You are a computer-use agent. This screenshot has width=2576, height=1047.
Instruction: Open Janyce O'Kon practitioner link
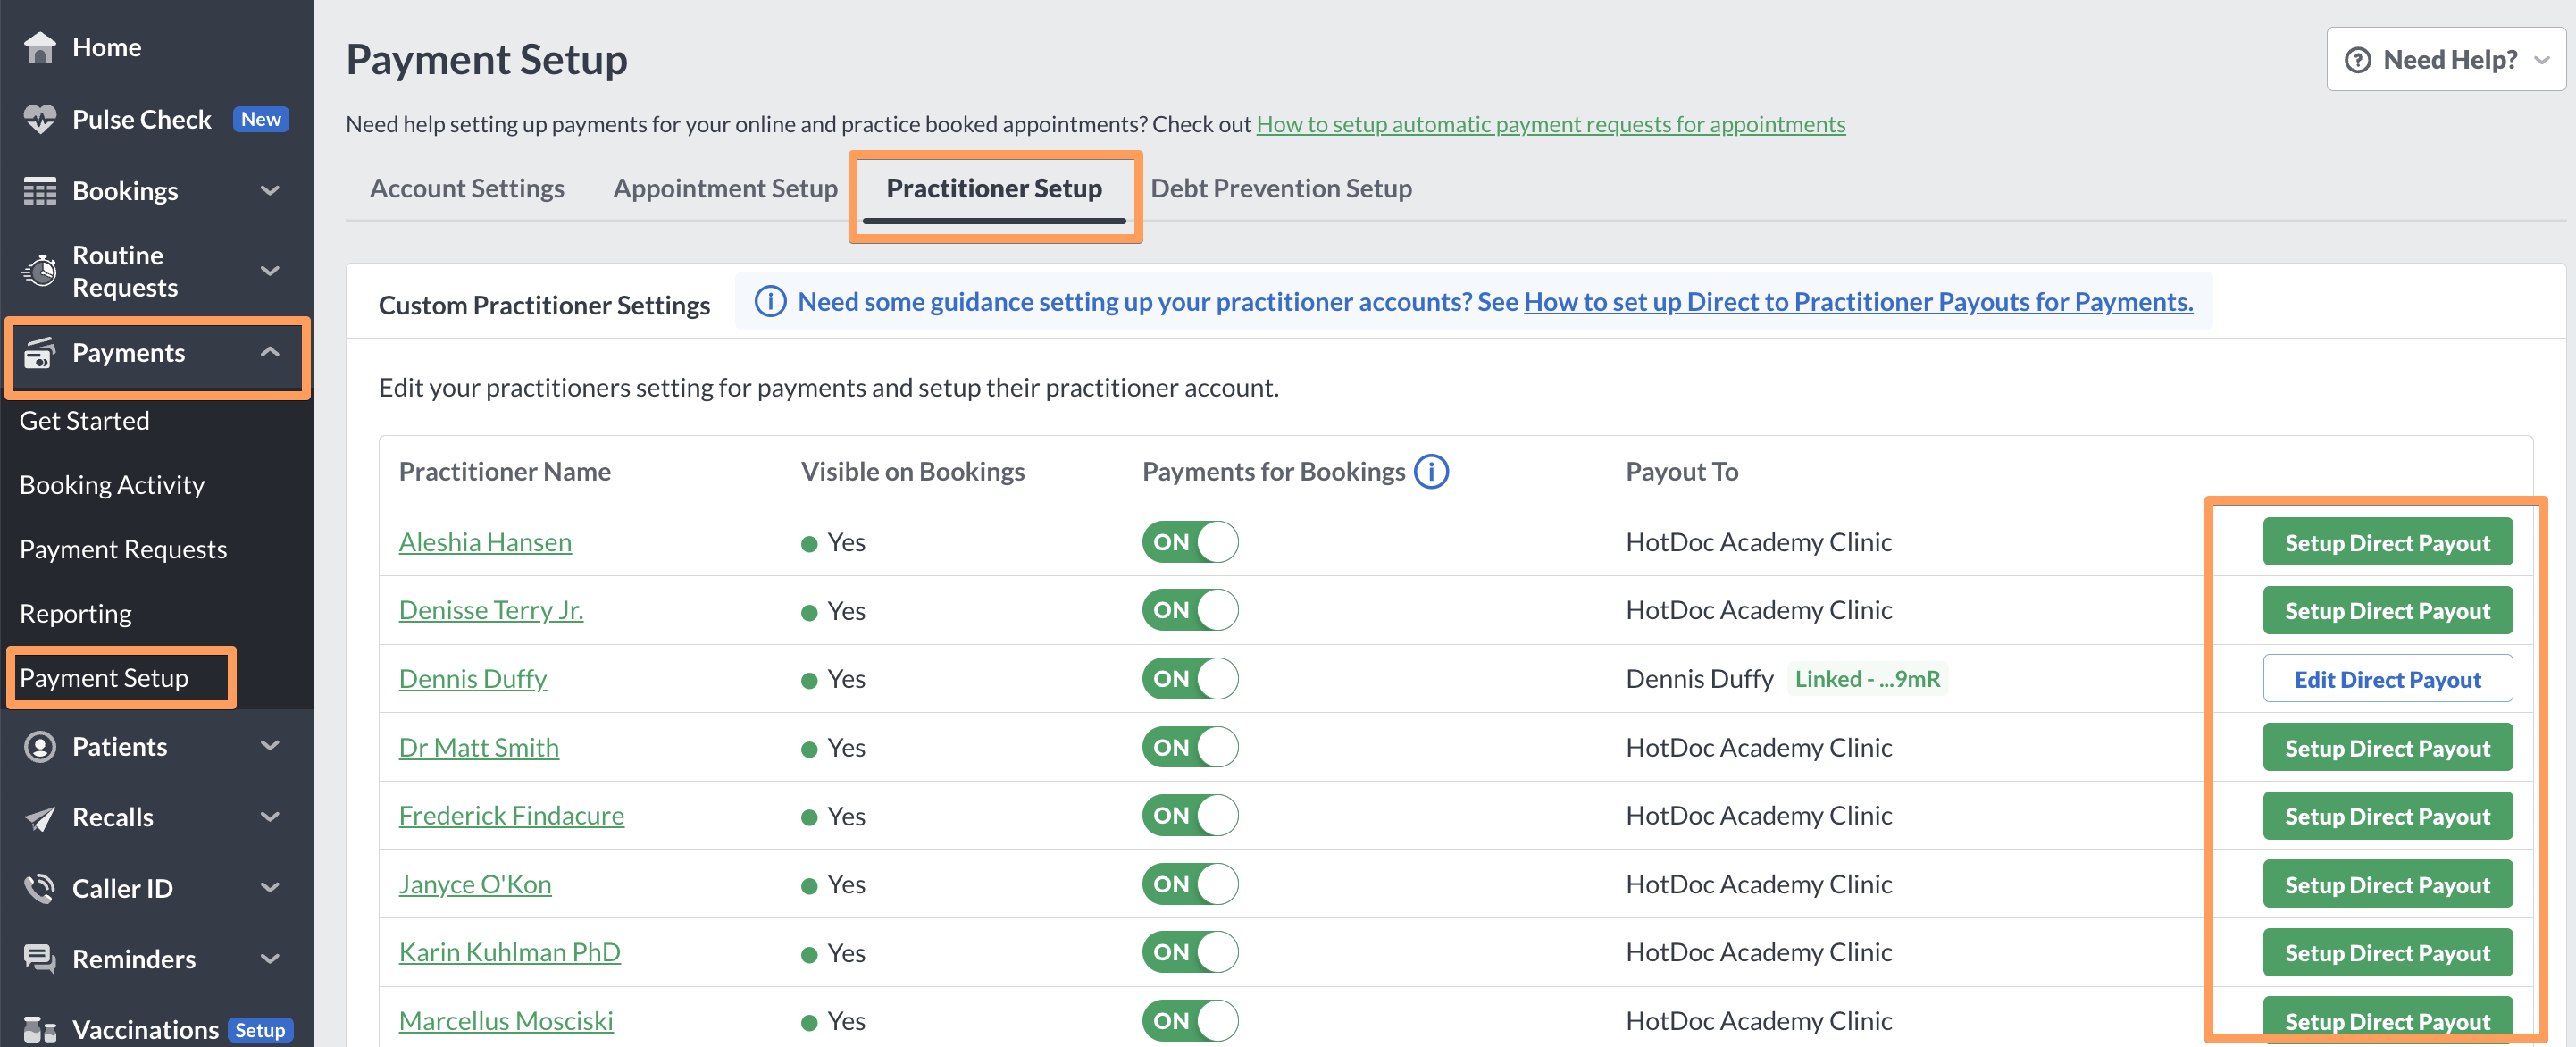coord(475,884)
